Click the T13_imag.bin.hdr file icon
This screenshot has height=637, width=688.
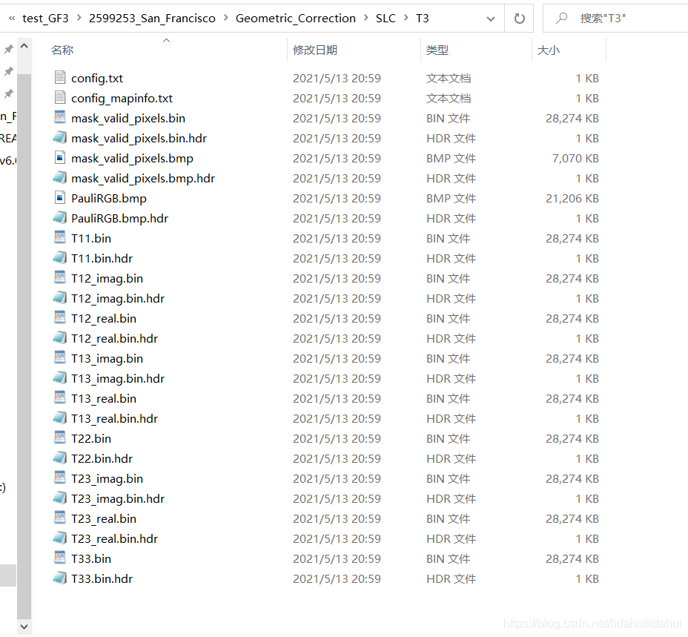click(60, 377)
